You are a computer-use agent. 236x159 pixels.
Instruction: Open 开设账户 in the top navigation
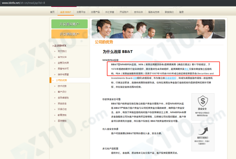click(124, 12)
